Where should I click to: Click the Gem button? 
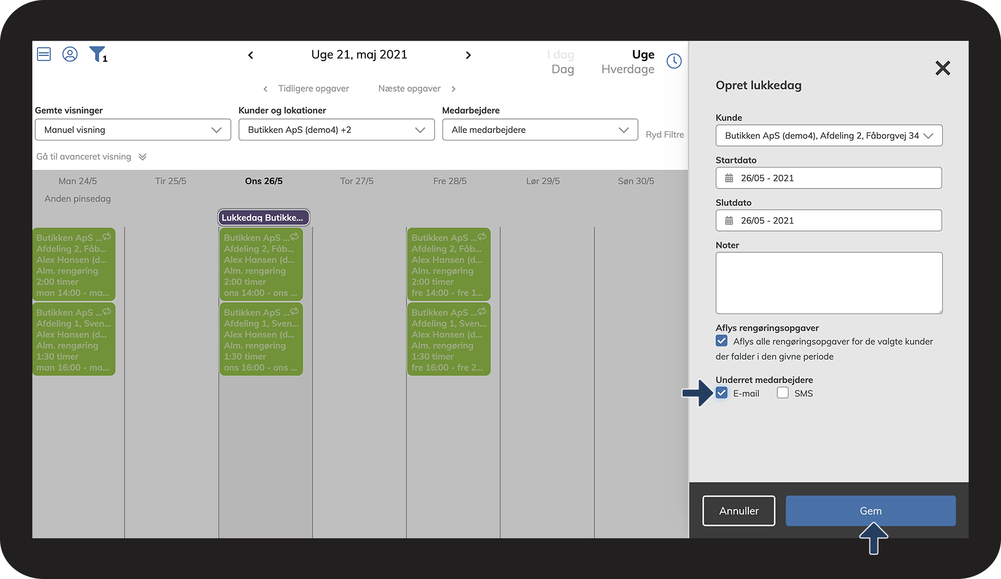pyautogui.click(x=870, y=511)
